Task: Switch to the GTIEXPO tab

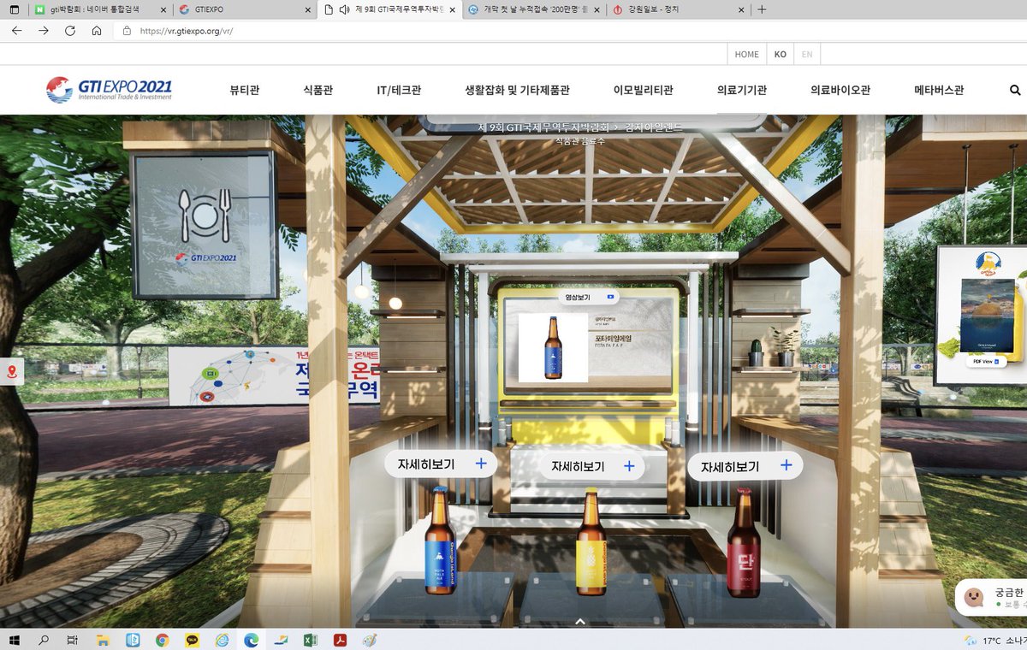Action: coord(245,9)
